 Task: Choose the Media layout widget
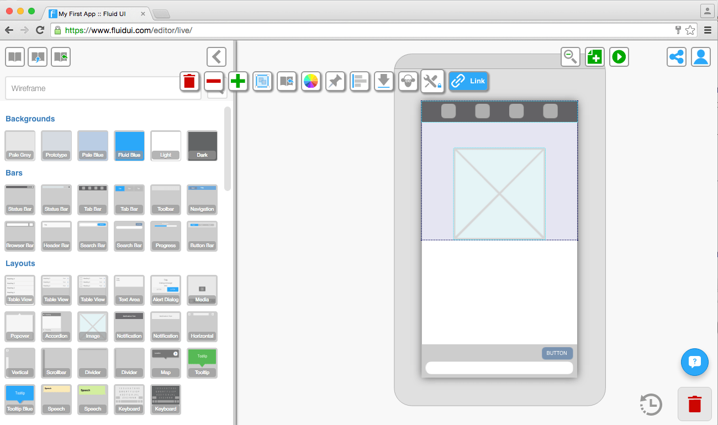pos(202,290)
